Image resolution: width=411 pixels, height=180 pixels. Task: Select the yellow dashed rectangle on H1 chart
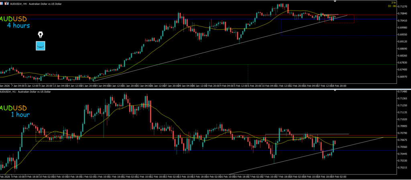(x=49, y=137)
